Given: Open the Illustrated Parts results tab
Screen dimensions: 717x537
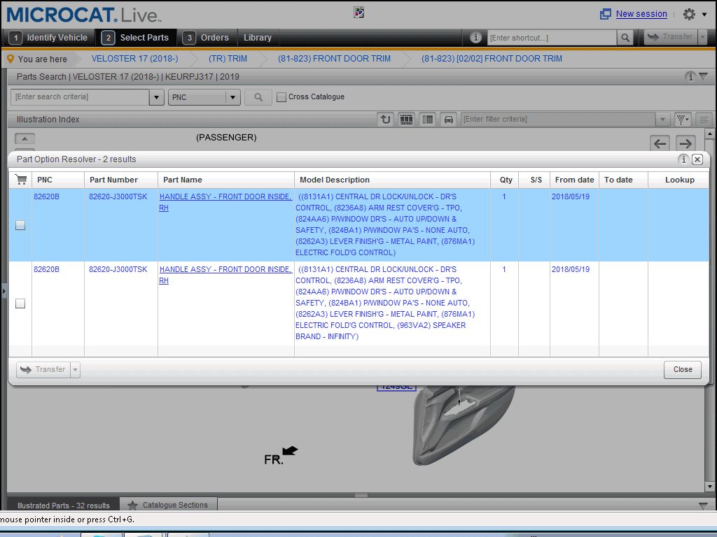Looking at the screenshot, I should click(x=64, y=505).
